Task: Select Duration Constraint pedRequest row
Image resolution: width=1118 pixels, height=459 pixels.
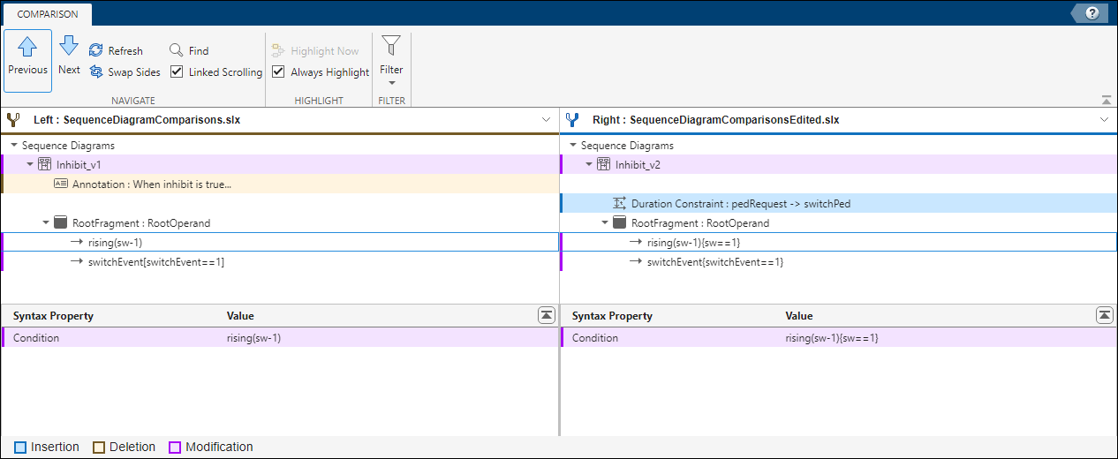Action: (x=742, y=204)
